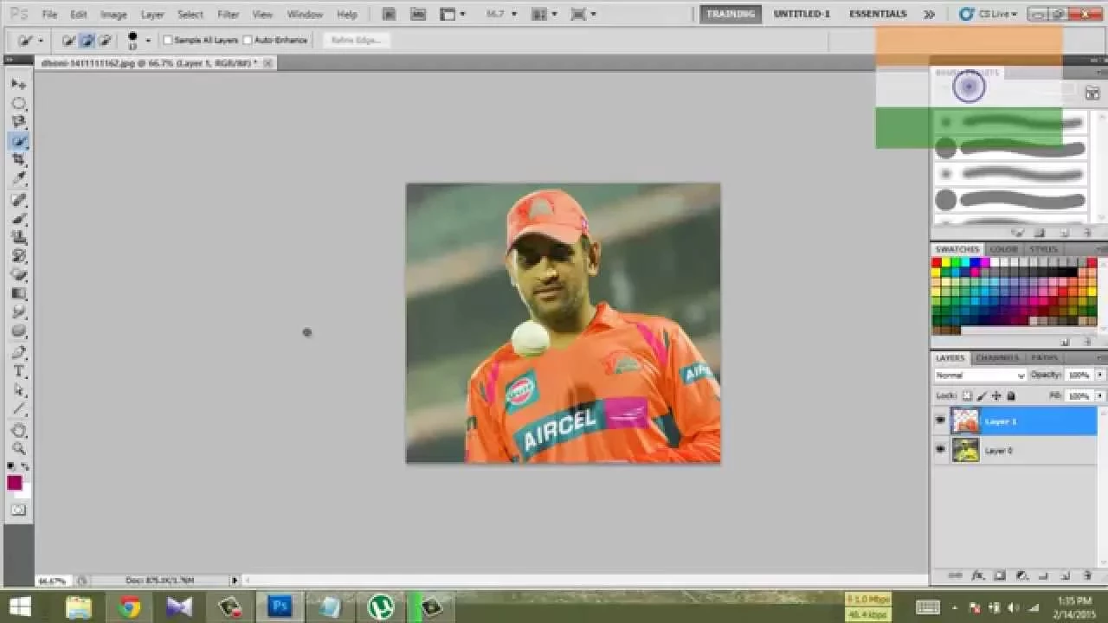Image resolution: width=1108 pixels, height=623 pixels.
Task: Select the Type tool
Action: pos(18,371)
